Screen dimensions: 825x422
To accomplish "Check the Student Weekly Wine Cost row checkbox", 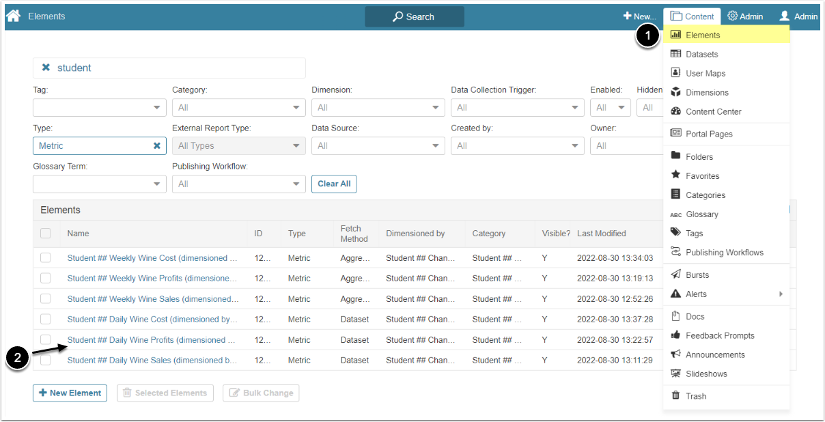I will [x=46, y=258].
